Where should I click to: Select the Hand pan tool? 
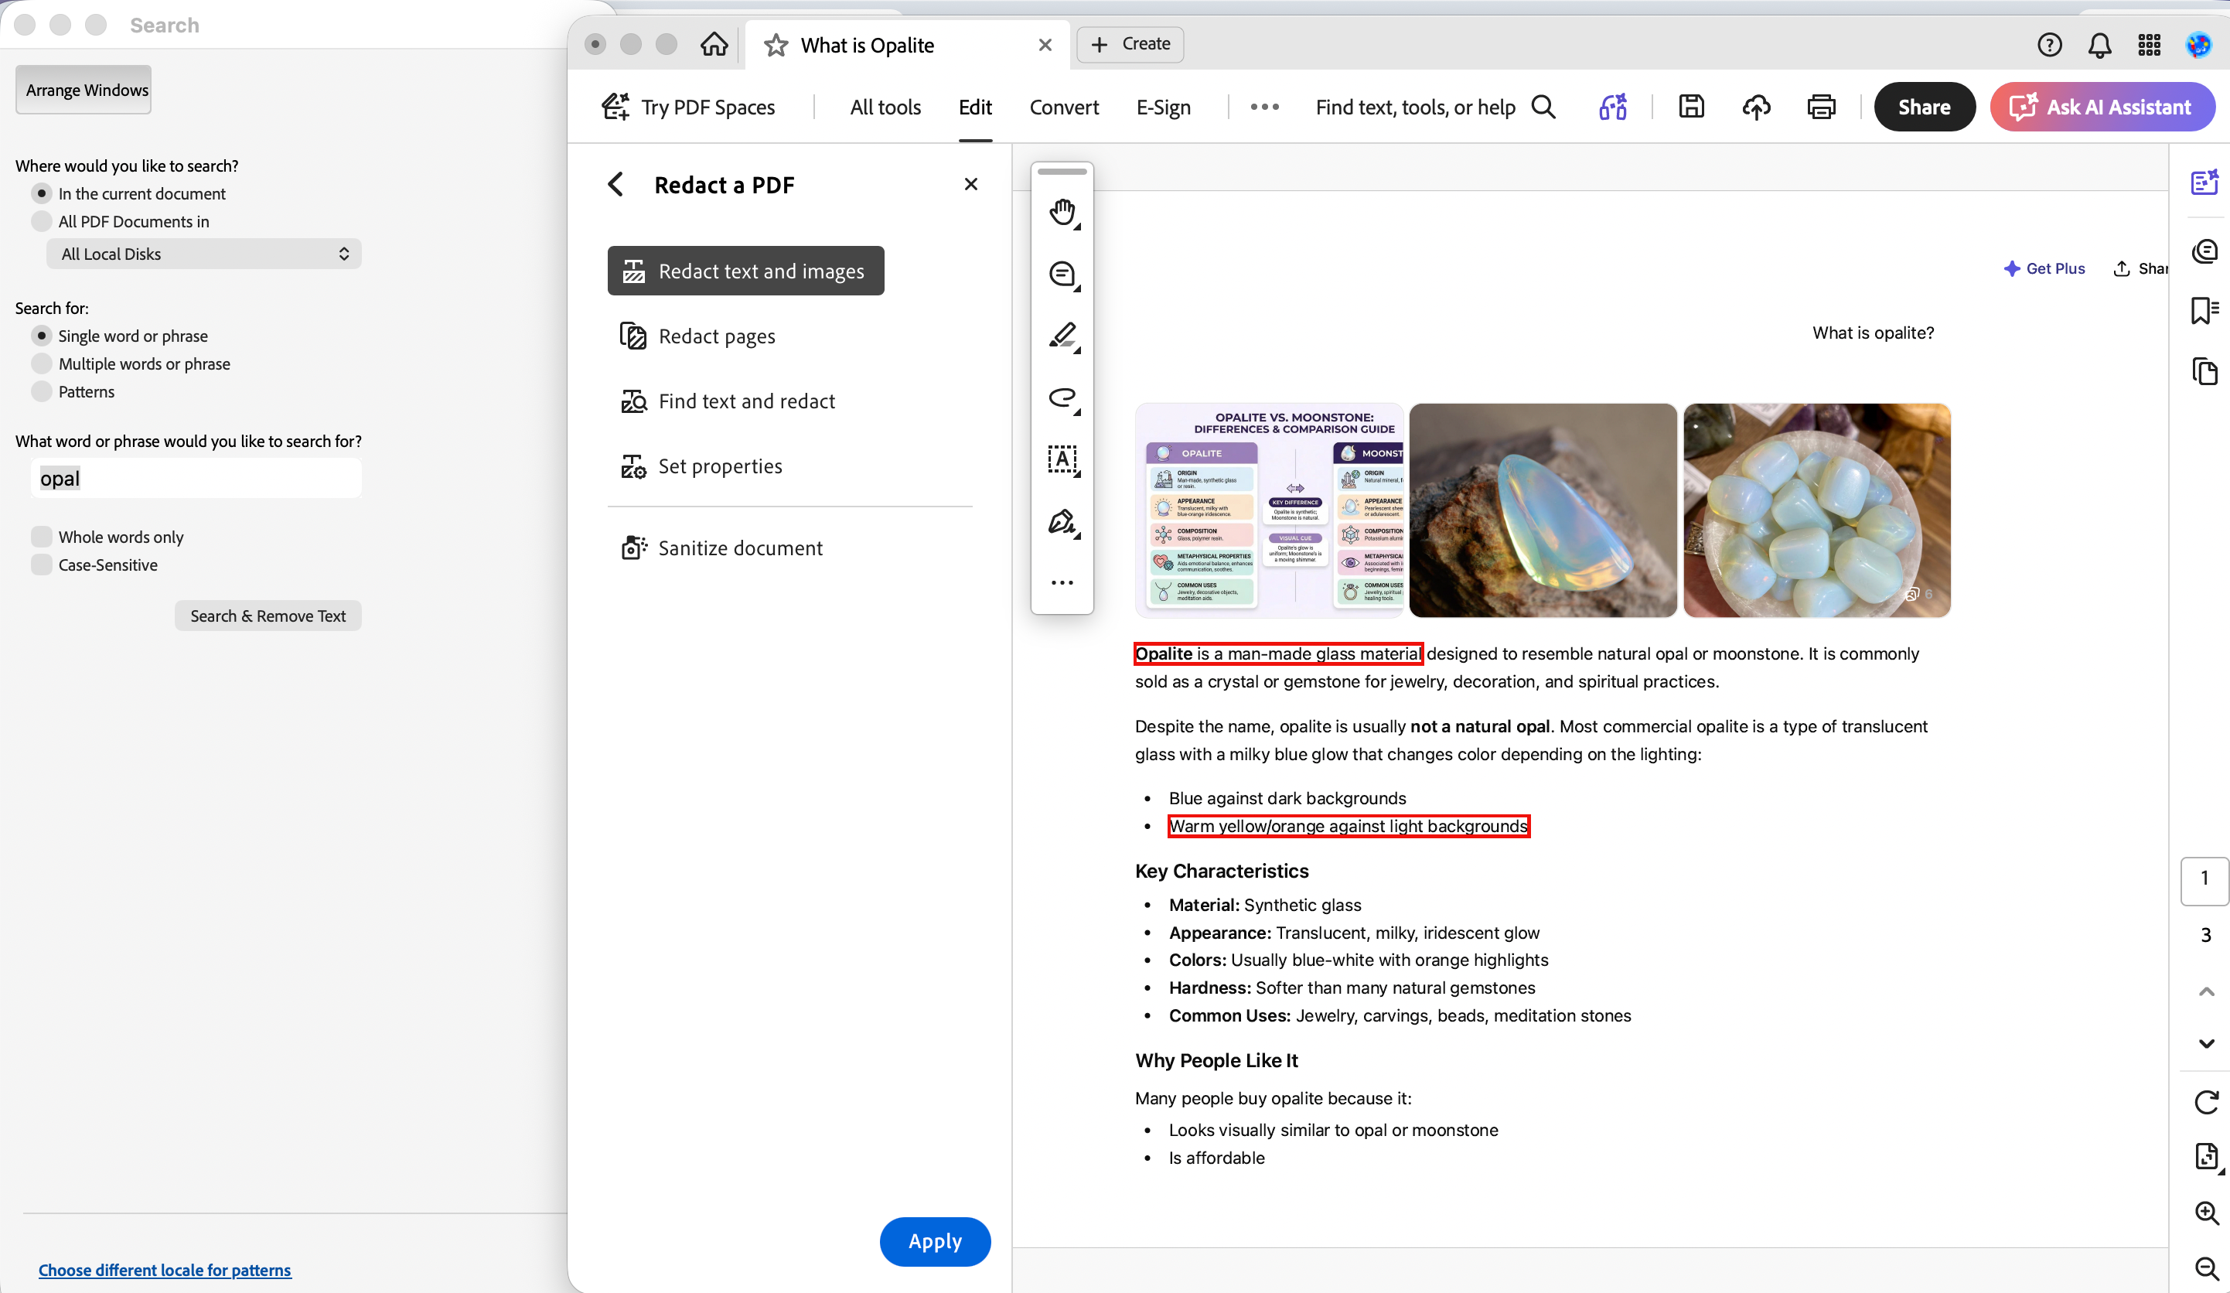point(1062,213)
